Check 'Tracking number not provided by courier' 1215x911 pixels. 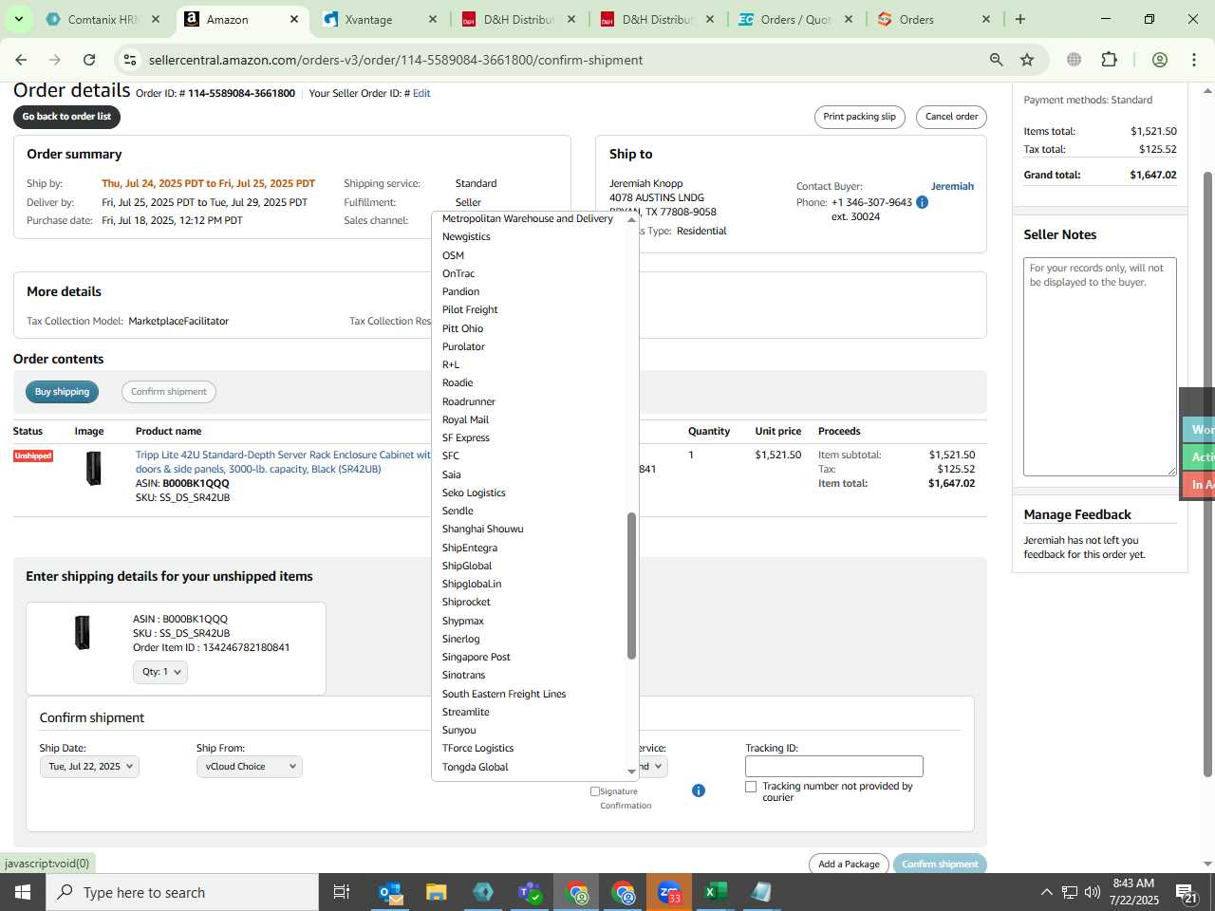point(751,787)
